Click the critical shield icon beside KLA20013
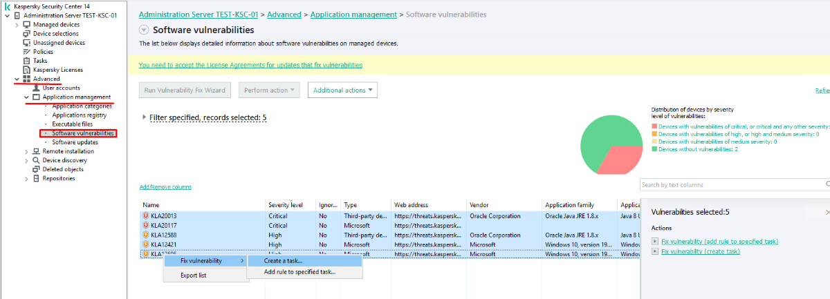Viewport: 830px width, 299px height. click(146, 216)
